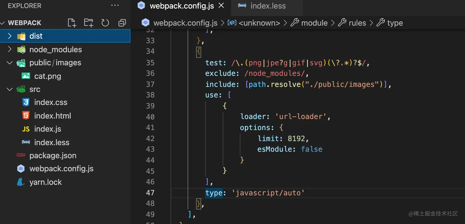
Task: Click the dist folder icon
Action: coord(21,36)
